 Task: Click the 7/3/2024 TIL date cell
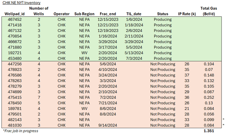(134, 58)
